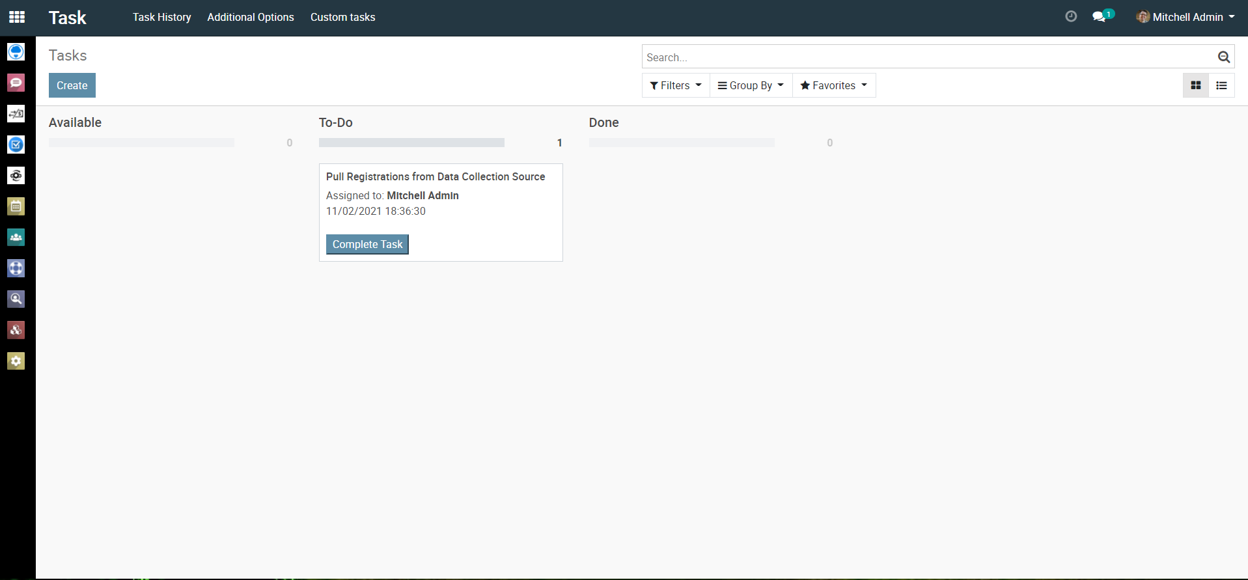Screen dimensions: 1248x580
Task: Open Mitchell Admin user menu
Action: click(x=1186, y=18)
